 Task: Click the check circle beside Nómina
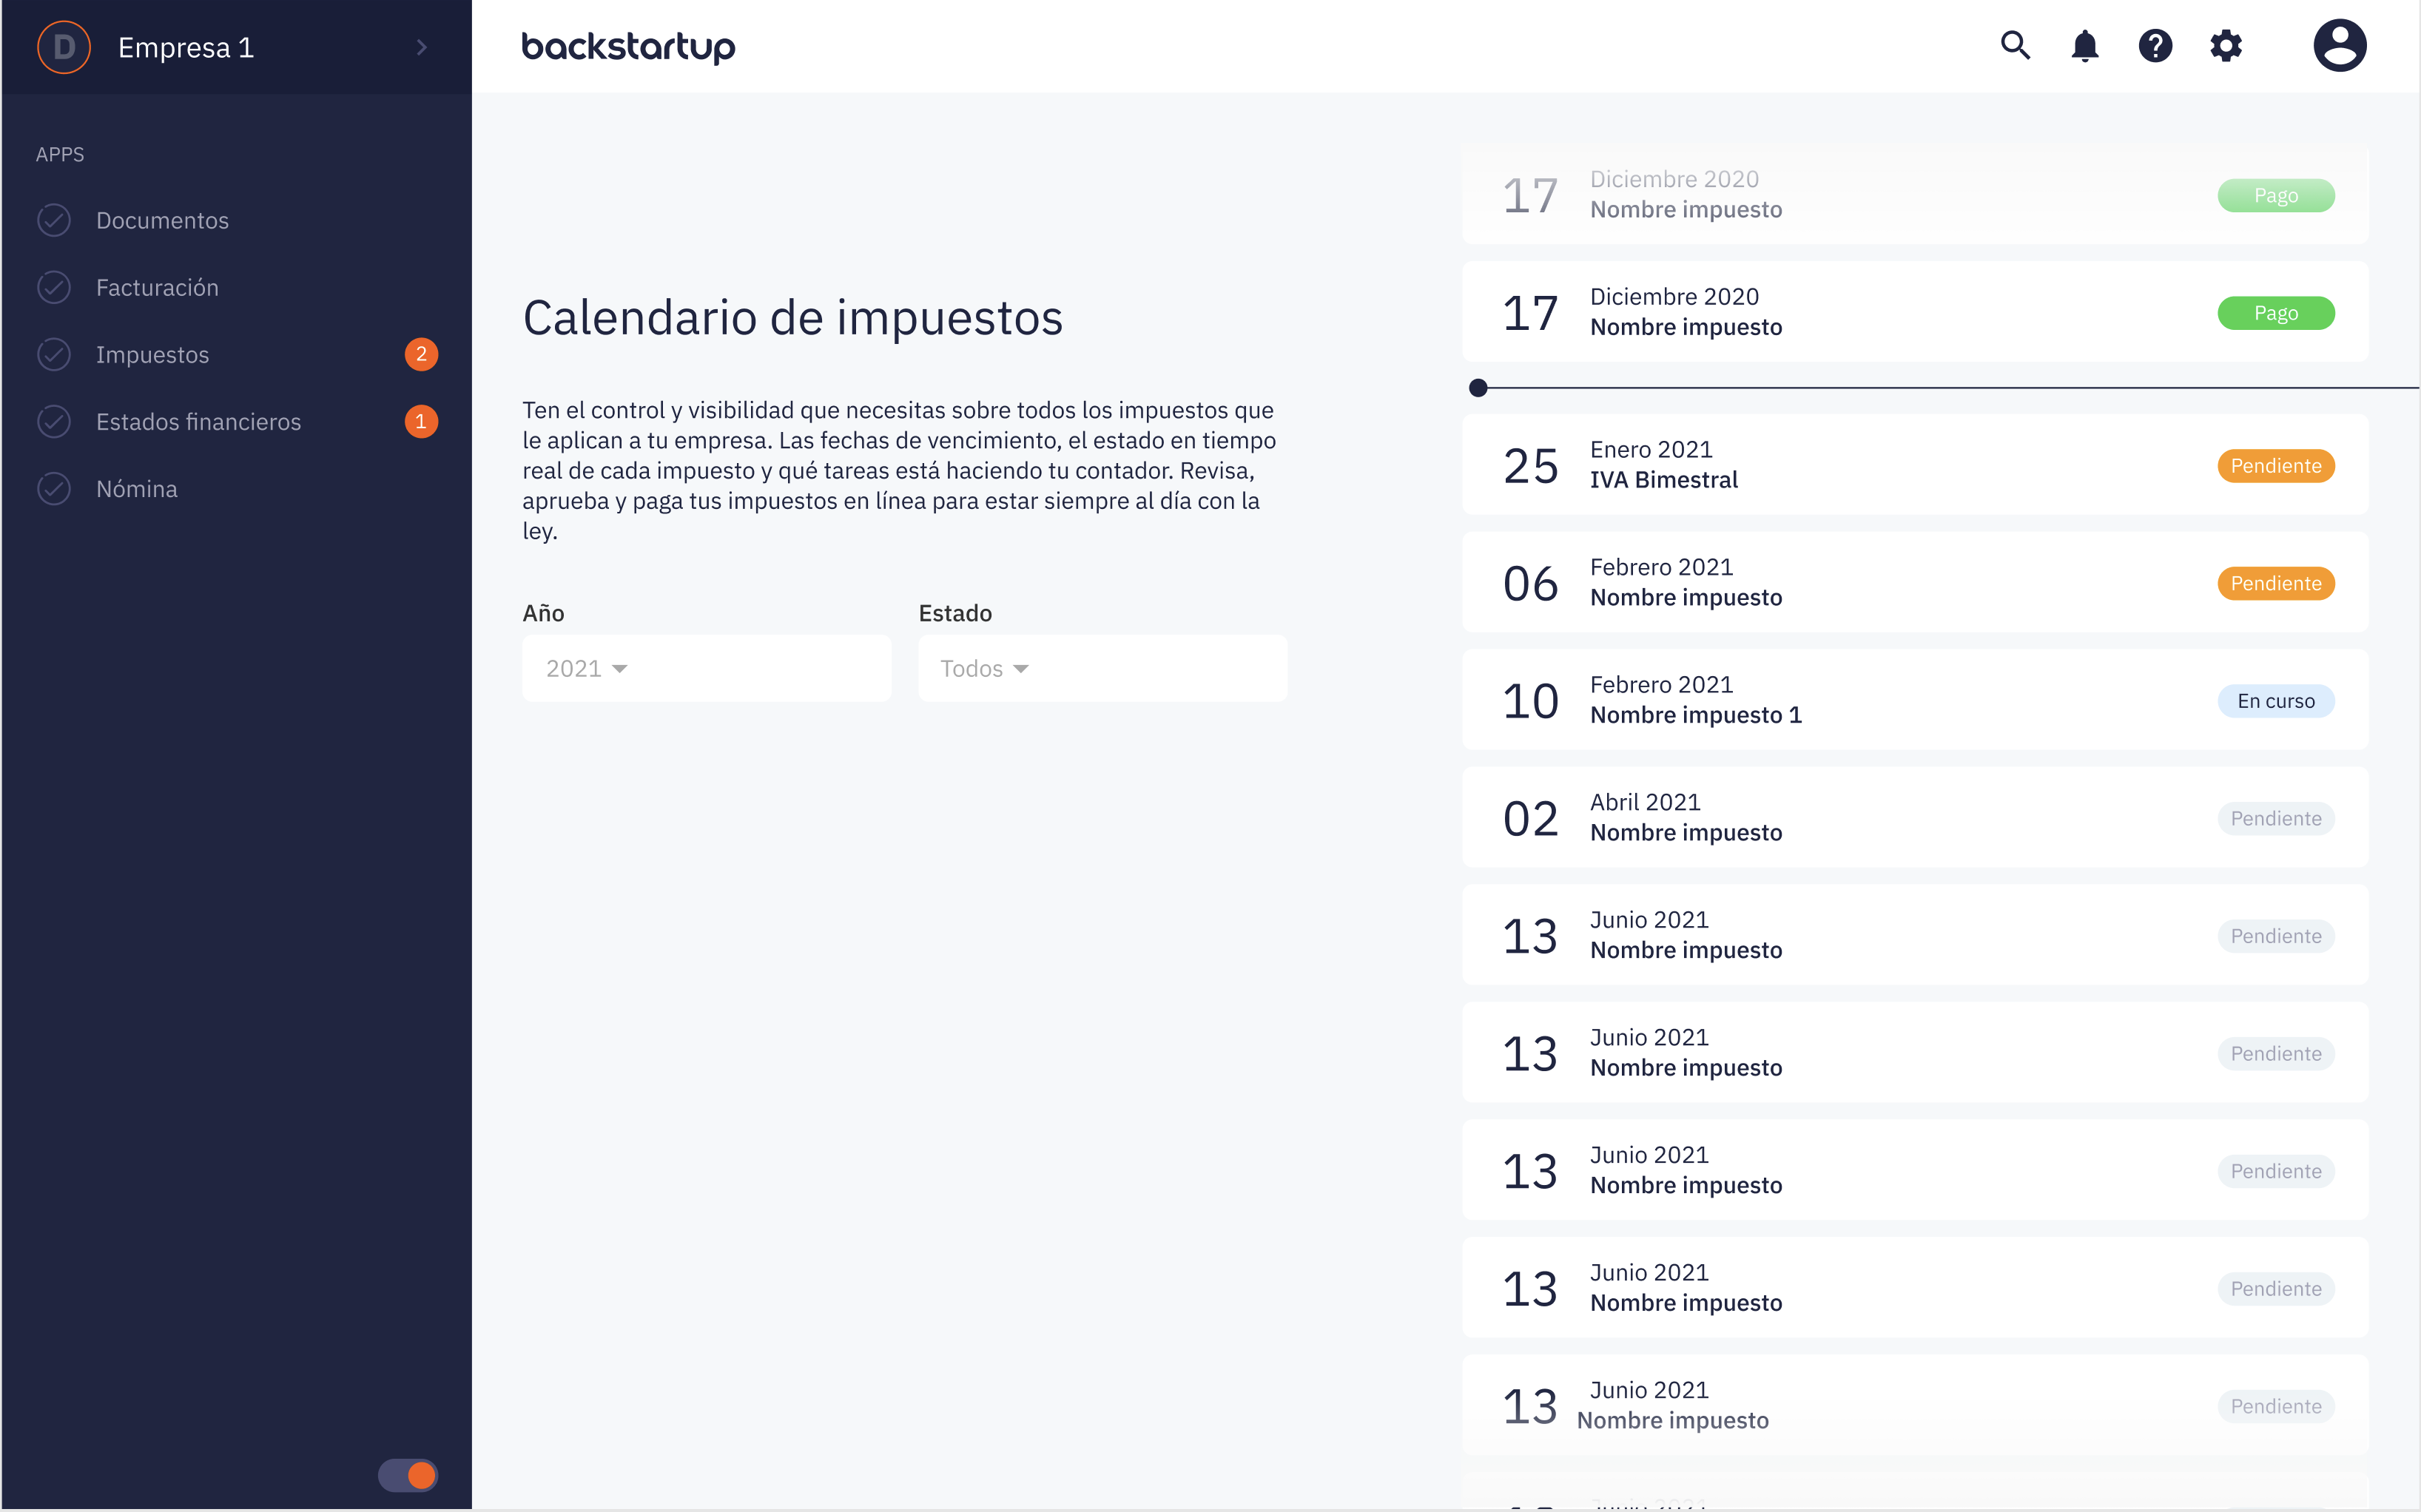[x=54, y=488]
